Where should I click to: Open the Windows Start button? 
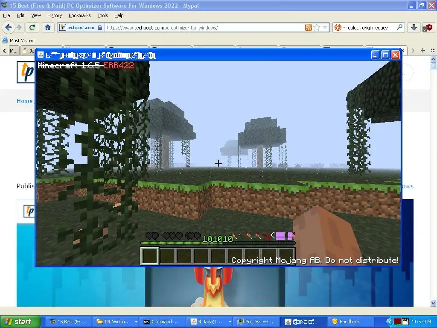tap(20, 322)
